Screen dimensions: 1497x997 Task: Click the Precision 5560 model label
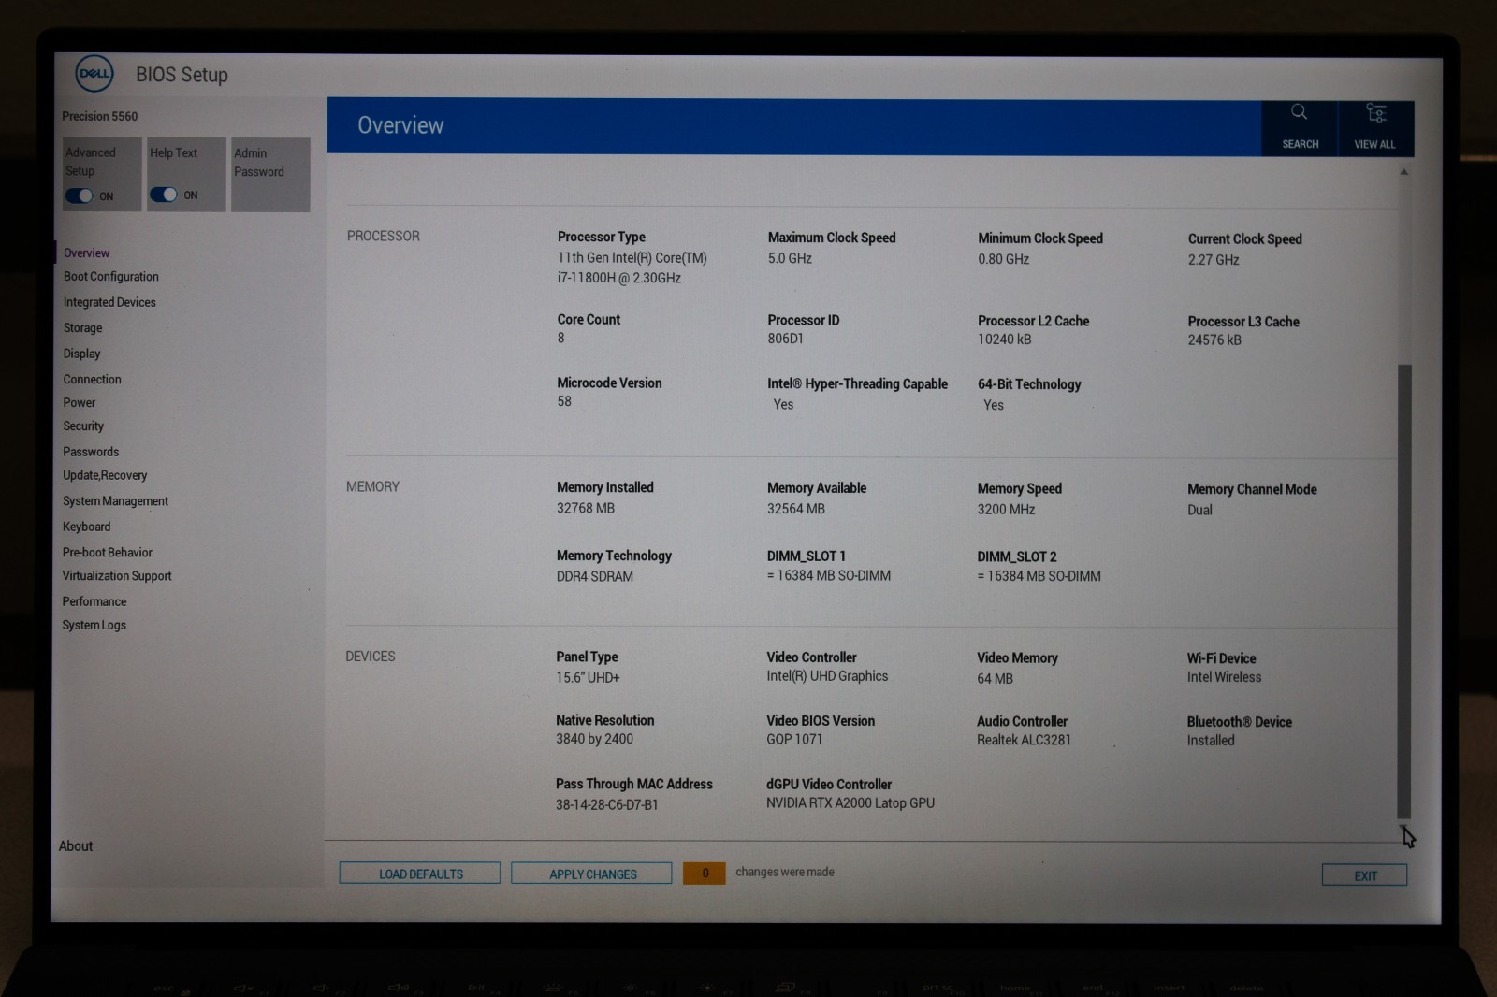click(x=99, y=116)
